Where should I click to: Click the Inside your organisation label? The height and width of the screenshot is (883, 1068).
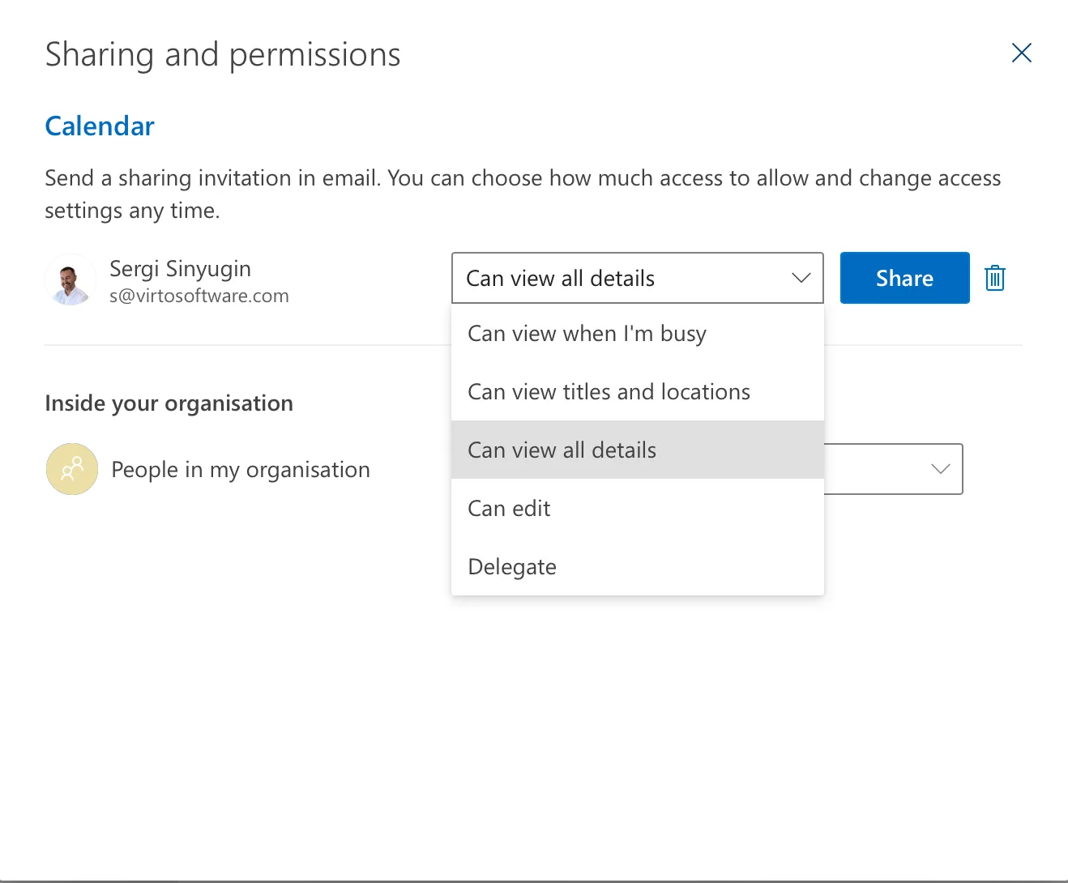(x=169, y=403)
